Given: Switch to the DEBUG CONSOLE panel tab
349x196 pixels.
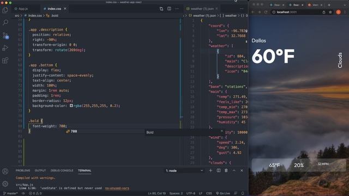Looking at the screenshot, I should pyautogui.click(x=62, y=170).
